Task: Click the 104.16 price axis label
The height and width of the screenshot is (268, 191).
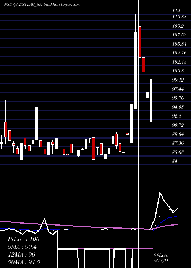Action: click(179, 53)
